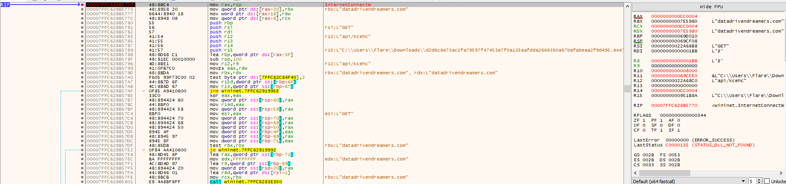
Task: Set a breakpoint dot at 00007FFC628B578F
Action: point(82,59)
